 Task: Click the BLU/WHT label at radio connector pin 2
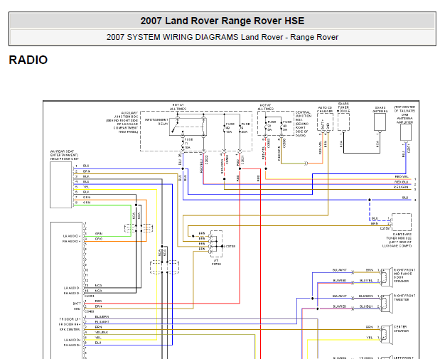click(102, 322)
